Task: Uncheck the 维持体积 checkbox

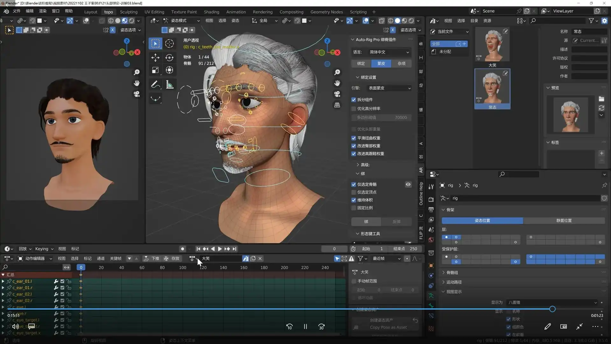Action: (x=354, y=200)
